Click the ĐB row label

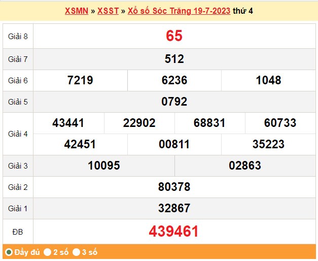coord(17,232)
